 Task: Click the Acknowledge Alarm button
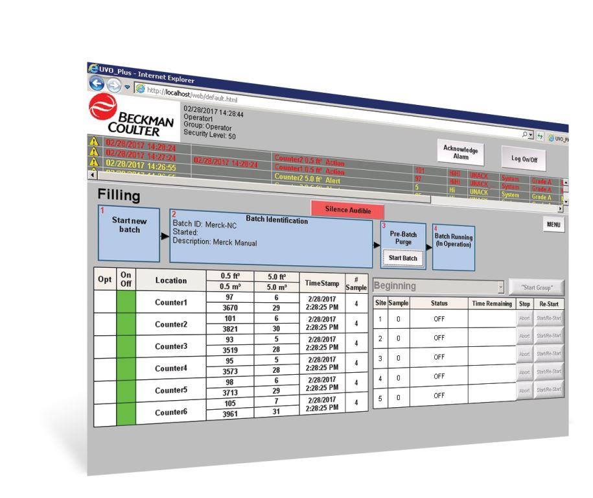pos(460,152)
